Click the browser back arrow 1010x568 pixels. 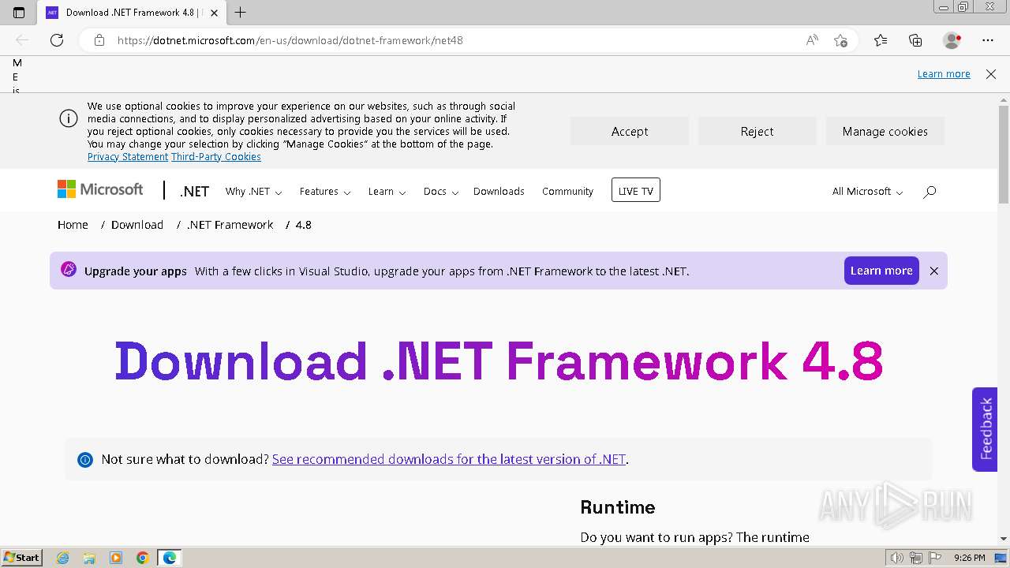pyautogui.click(x=22, y=40)
